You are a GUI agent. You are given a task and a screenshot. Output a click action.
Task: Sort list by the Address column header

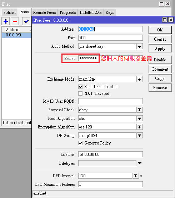(x=18, y=30)
